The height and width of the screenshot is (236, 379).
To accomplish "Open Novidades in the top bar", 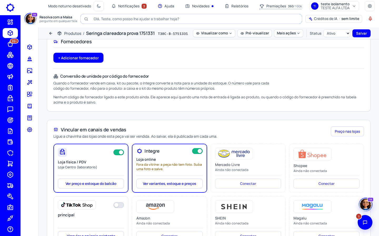I will [x=200, y=6].
